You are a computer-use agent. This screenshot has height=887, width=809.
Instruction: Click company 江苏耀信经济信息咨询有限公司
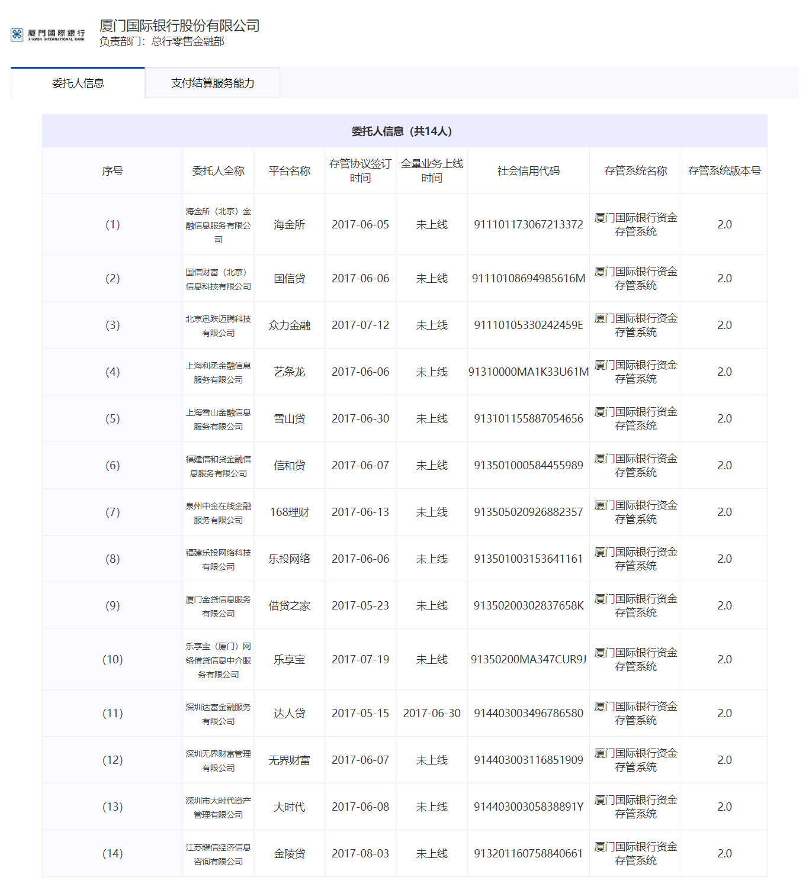[218, 854]
